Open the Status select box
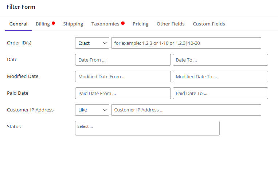 pyautogui.click(x=147, y=128)
